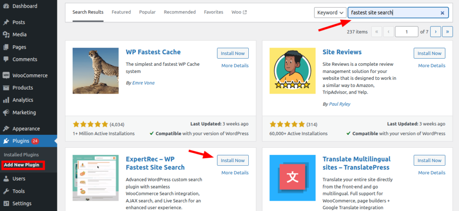Open the Recommended tab
This screenshot has height=211, width=459.
(x=180, y=12)
